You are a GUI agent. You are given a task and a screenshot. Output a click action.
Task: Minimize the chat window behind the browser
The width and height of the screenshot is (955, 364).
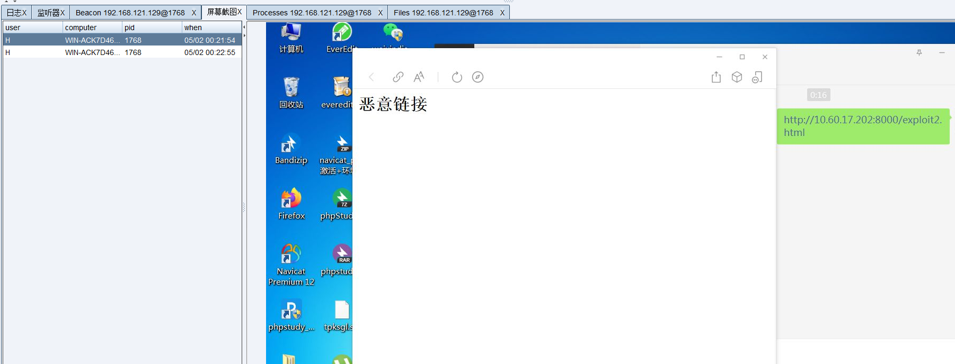pos(942,52)
